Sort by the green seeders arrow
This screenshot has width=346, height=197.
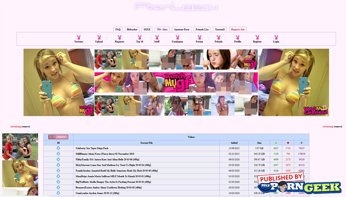(276, 143)
